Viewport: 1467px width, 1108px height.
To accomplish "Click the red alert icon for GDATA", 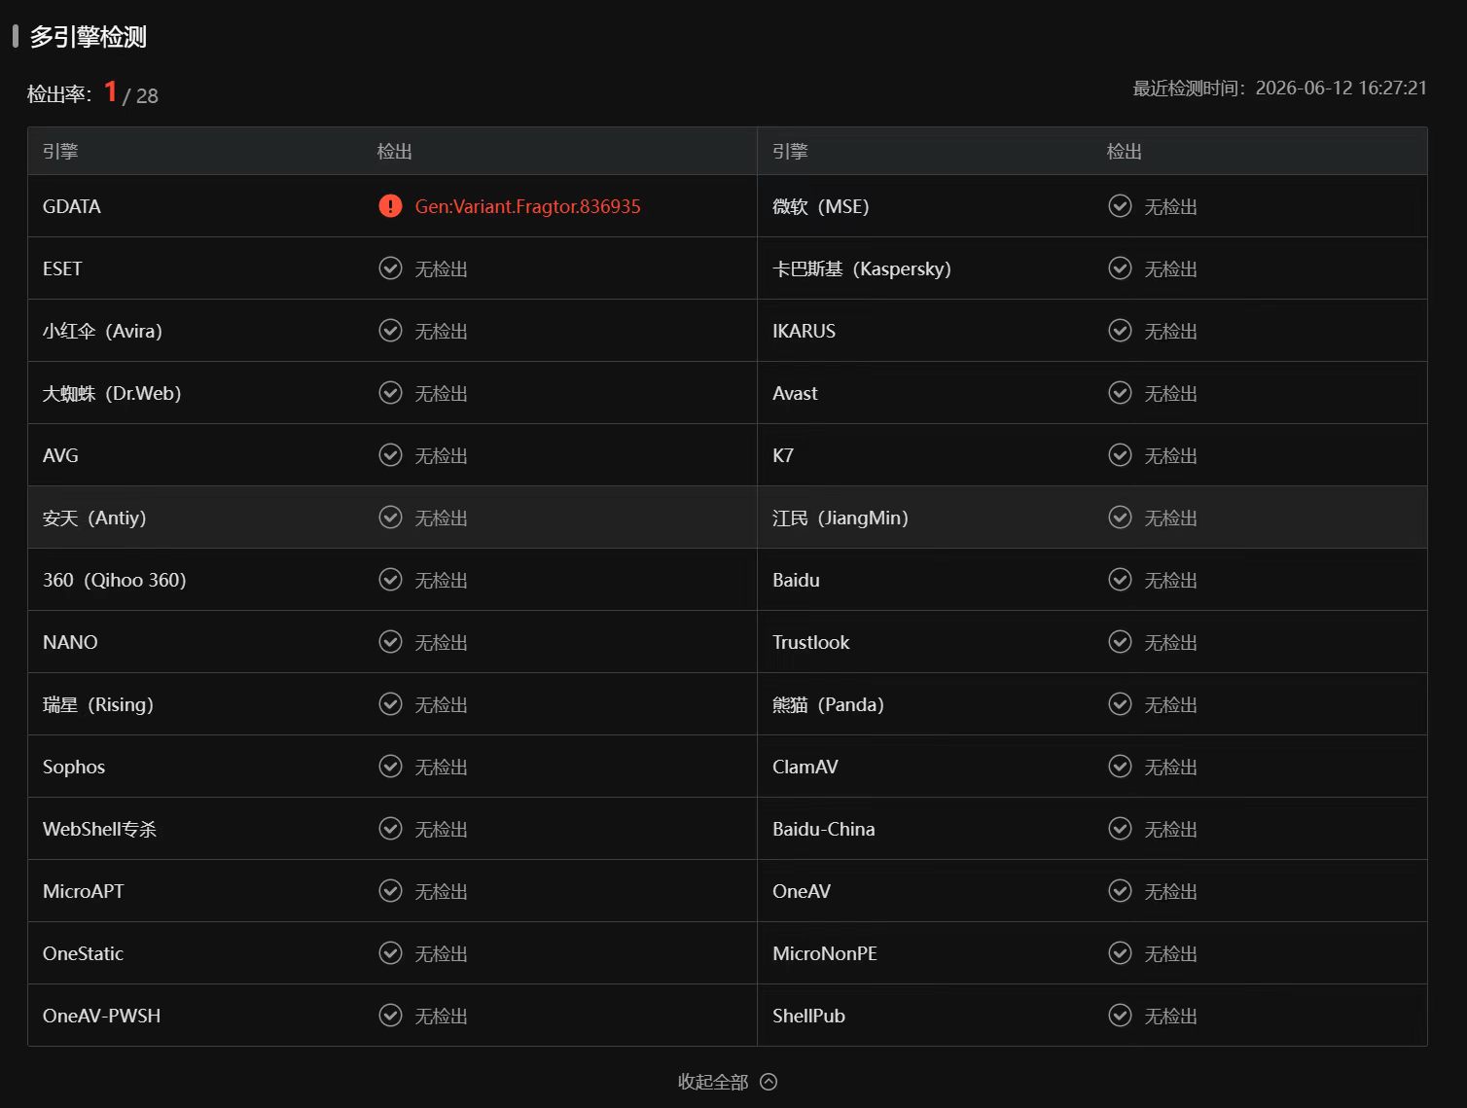I will click(390, 206).
